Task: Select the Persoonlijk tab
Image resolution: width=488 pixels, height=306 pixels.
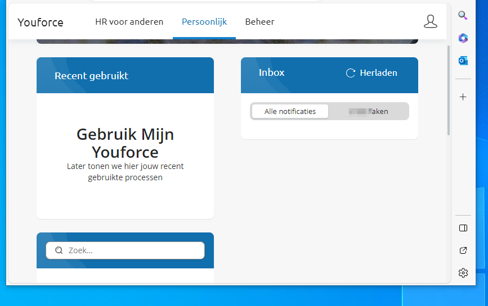Action: click(x=204, y=22)
